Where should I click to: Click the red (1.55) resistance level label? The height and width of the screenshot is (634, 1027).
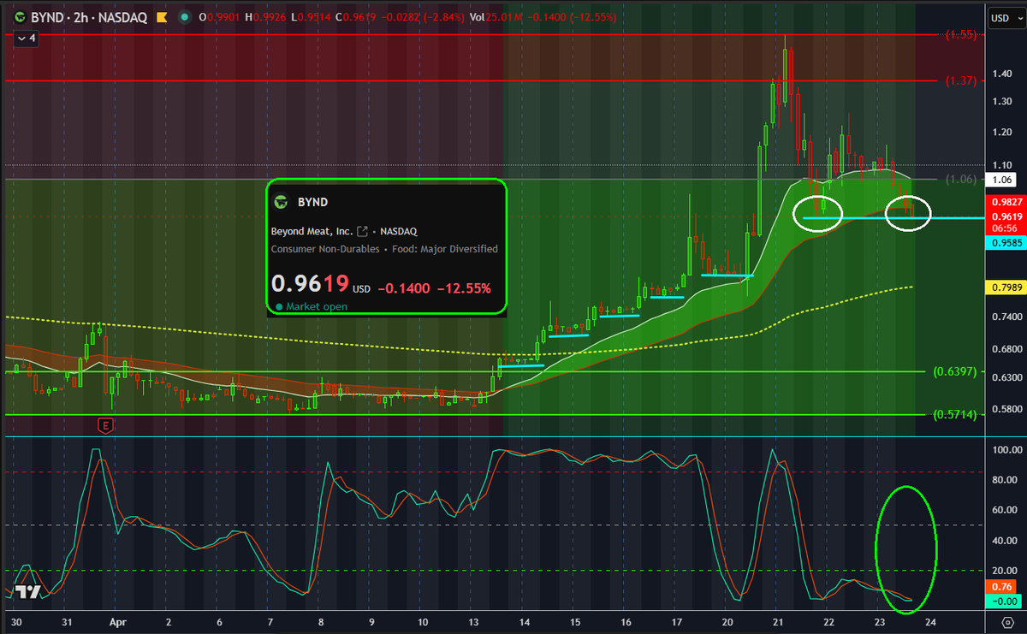coord(960,35)
